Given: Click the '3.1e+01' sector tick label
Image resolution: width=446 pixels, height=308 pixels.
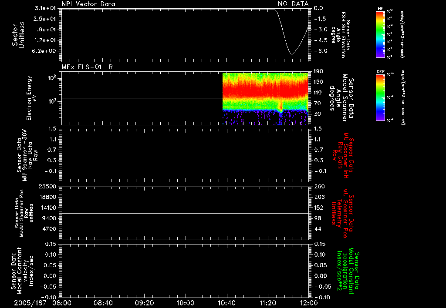Looking at the screenshot, I should (45, 8).
